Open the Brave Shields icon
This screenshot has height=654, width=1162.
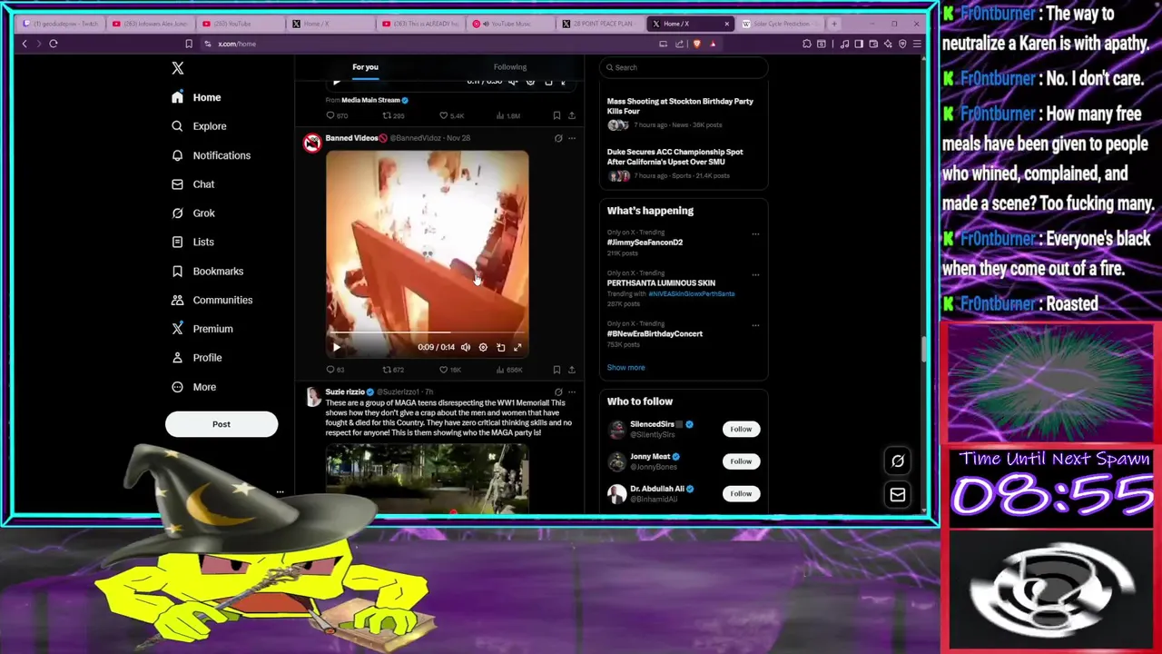coord(696,44)
